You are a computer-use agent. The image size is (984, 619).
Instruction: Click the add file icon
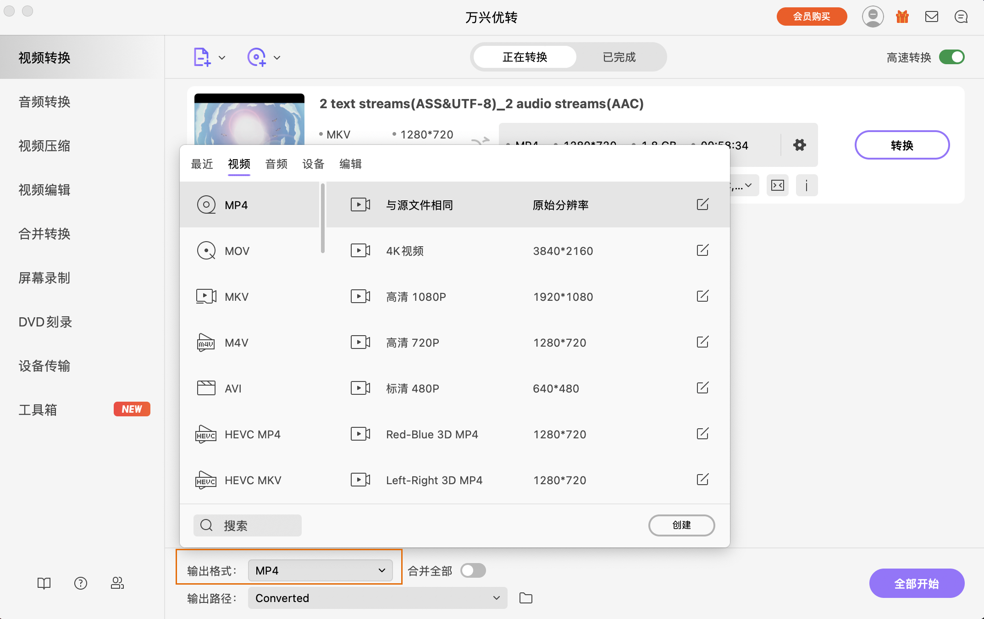tap(202, 57)
